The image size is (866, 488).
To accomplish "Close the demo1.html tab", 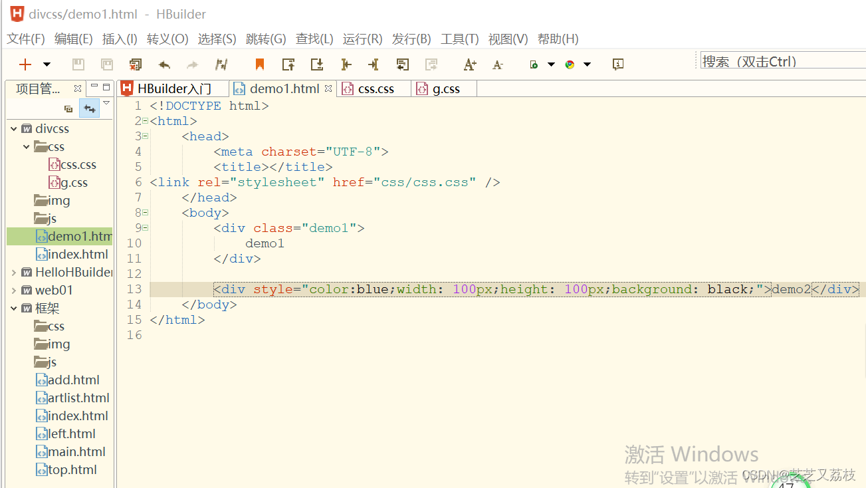I will tap(328, 88).
